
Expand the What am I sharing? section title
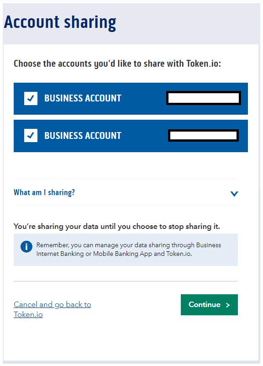click(44, 192)
